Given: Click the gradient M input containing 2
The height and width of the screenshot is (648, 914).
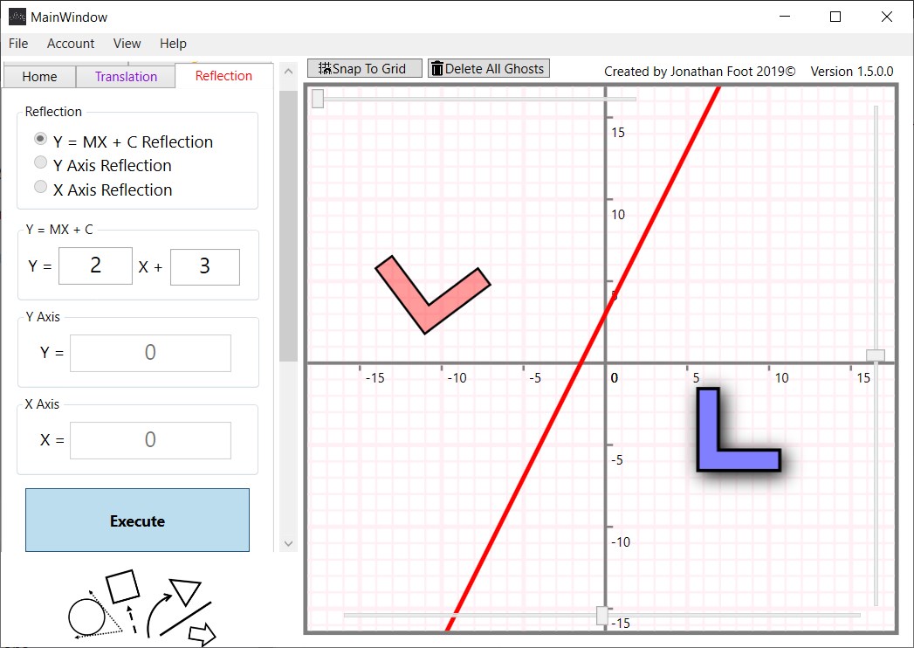Looking at the screenshot, I should (x=96, y=266).
